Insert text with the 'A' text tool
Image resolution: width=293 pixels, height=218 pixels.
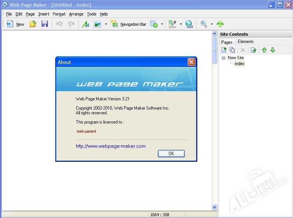(x=85, y=24)
